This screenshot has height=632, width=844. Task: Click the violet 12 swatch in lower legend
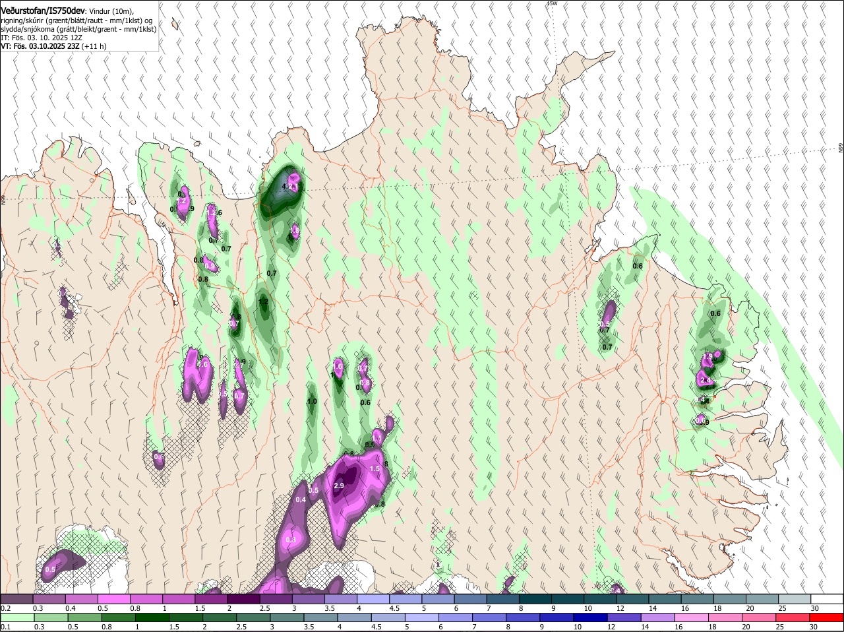pos(625,617)
